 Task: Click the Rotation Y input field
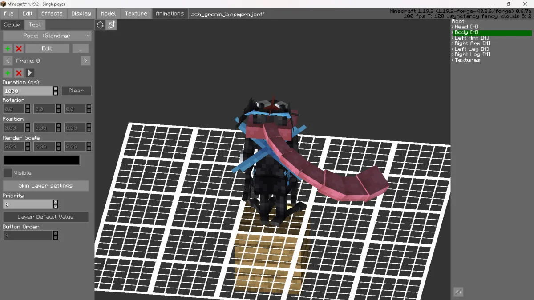point(44,109)
